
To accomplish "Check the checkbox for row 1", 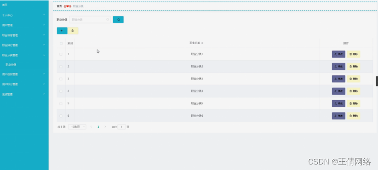I will pyautogui.click(x=61, y=54).
